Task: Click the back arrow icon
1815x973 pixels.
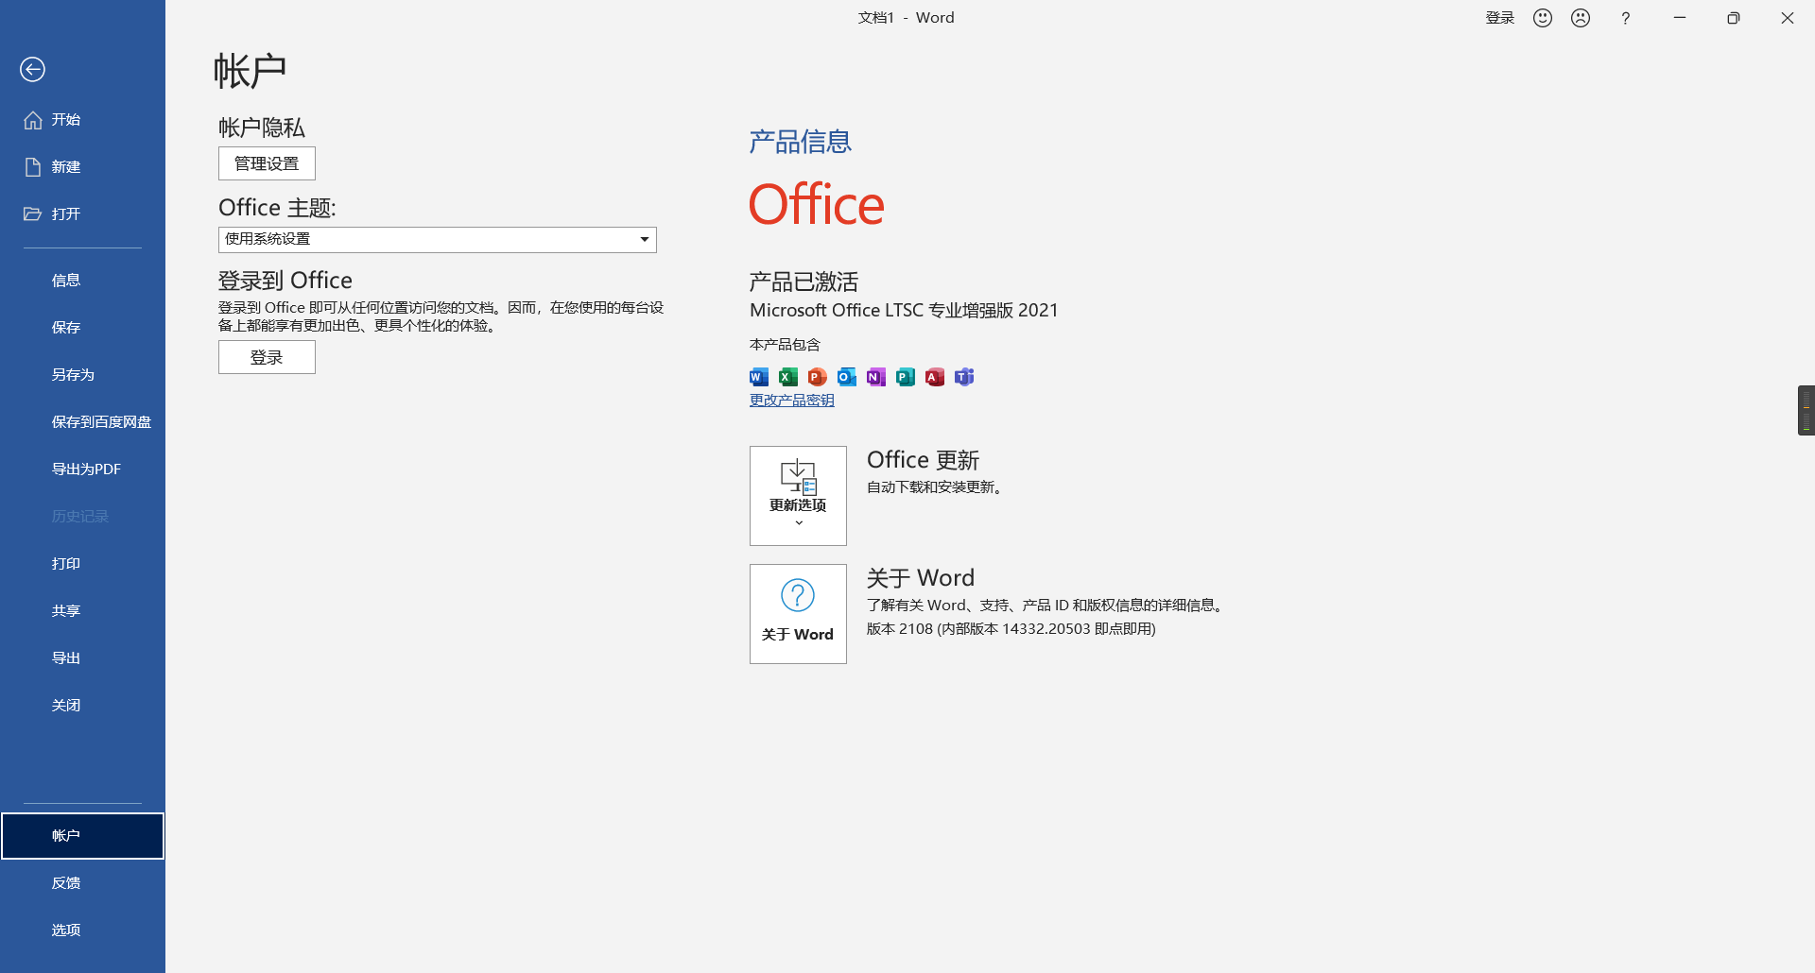Action: tap(32, 69)
